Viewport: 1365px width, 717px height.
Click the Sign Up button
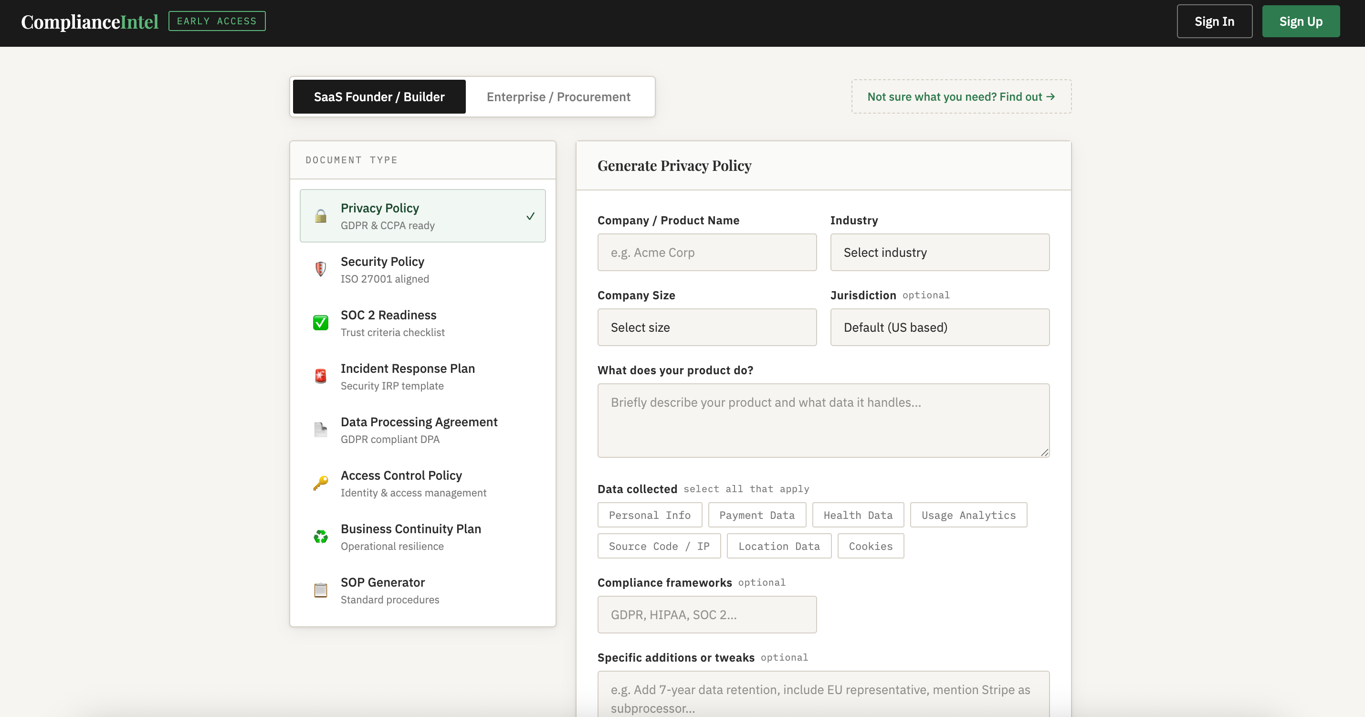point(1301,22)
